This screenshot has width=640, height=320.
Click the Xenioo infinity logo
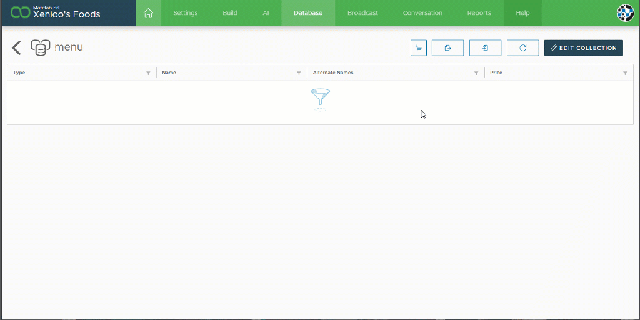pyautogui.click(x=20, y=13)
